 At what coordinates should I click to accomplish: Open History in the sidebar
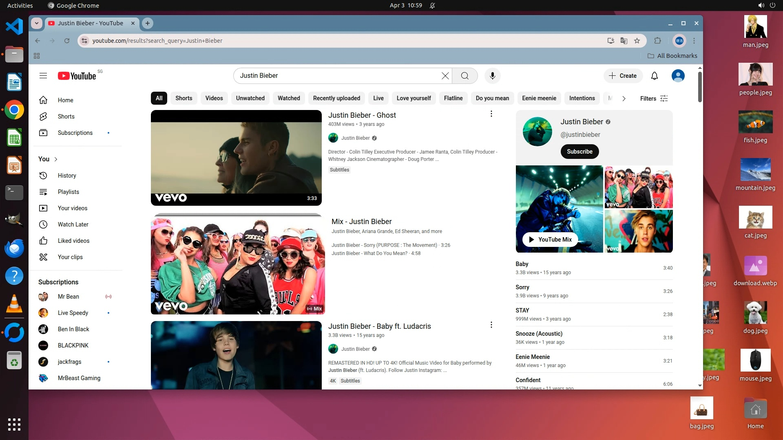pos(67,176)
